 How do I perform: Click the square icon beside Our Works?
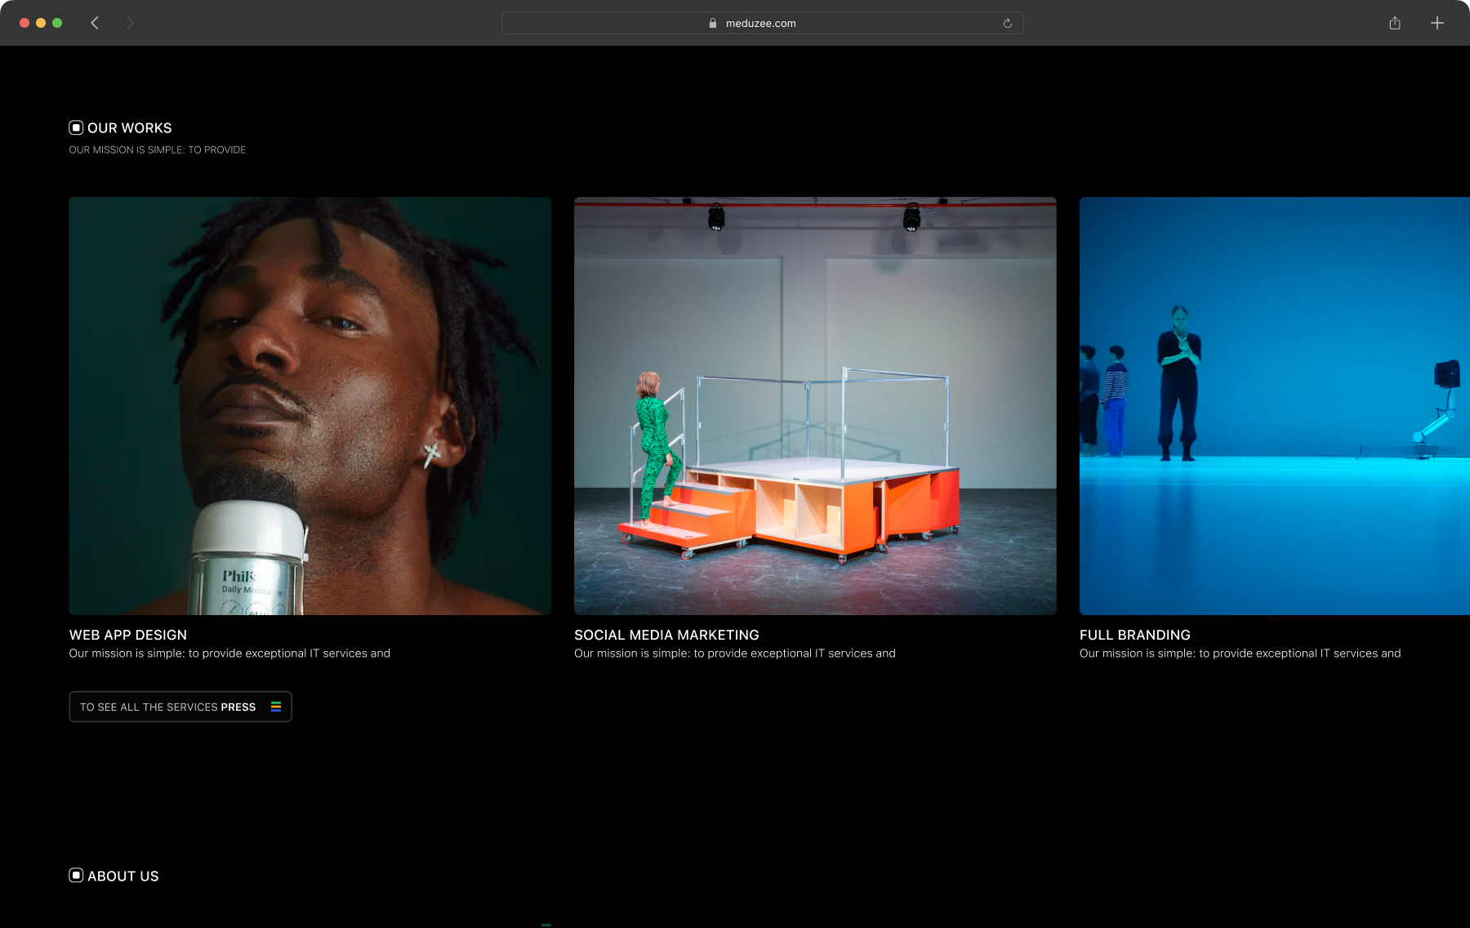(x=76, y=127)
